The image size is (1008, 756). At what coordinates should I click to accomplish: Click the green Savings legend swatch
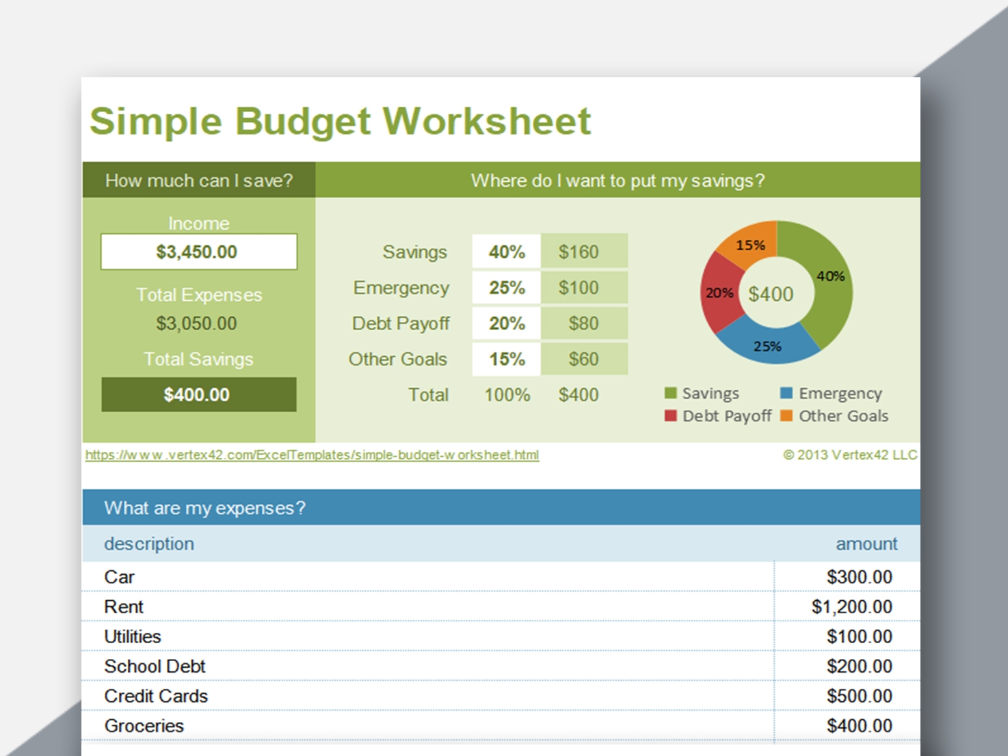[x=670, y=393]
